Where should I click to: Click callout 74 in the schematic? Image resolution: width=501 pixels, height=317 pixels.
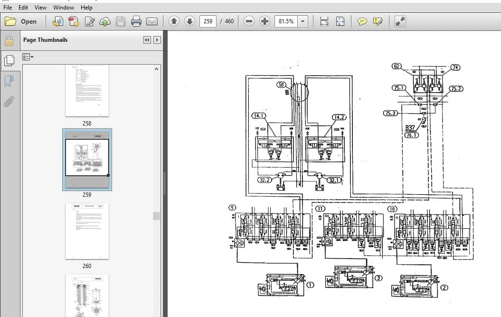coord(455,67)
